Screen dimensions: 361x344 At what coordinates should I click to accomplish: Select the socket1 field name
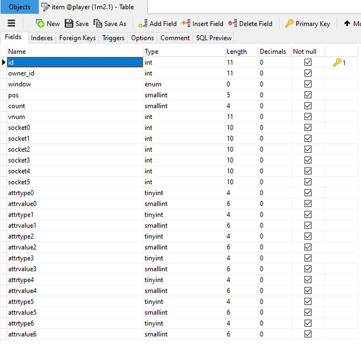click(19, 138)
